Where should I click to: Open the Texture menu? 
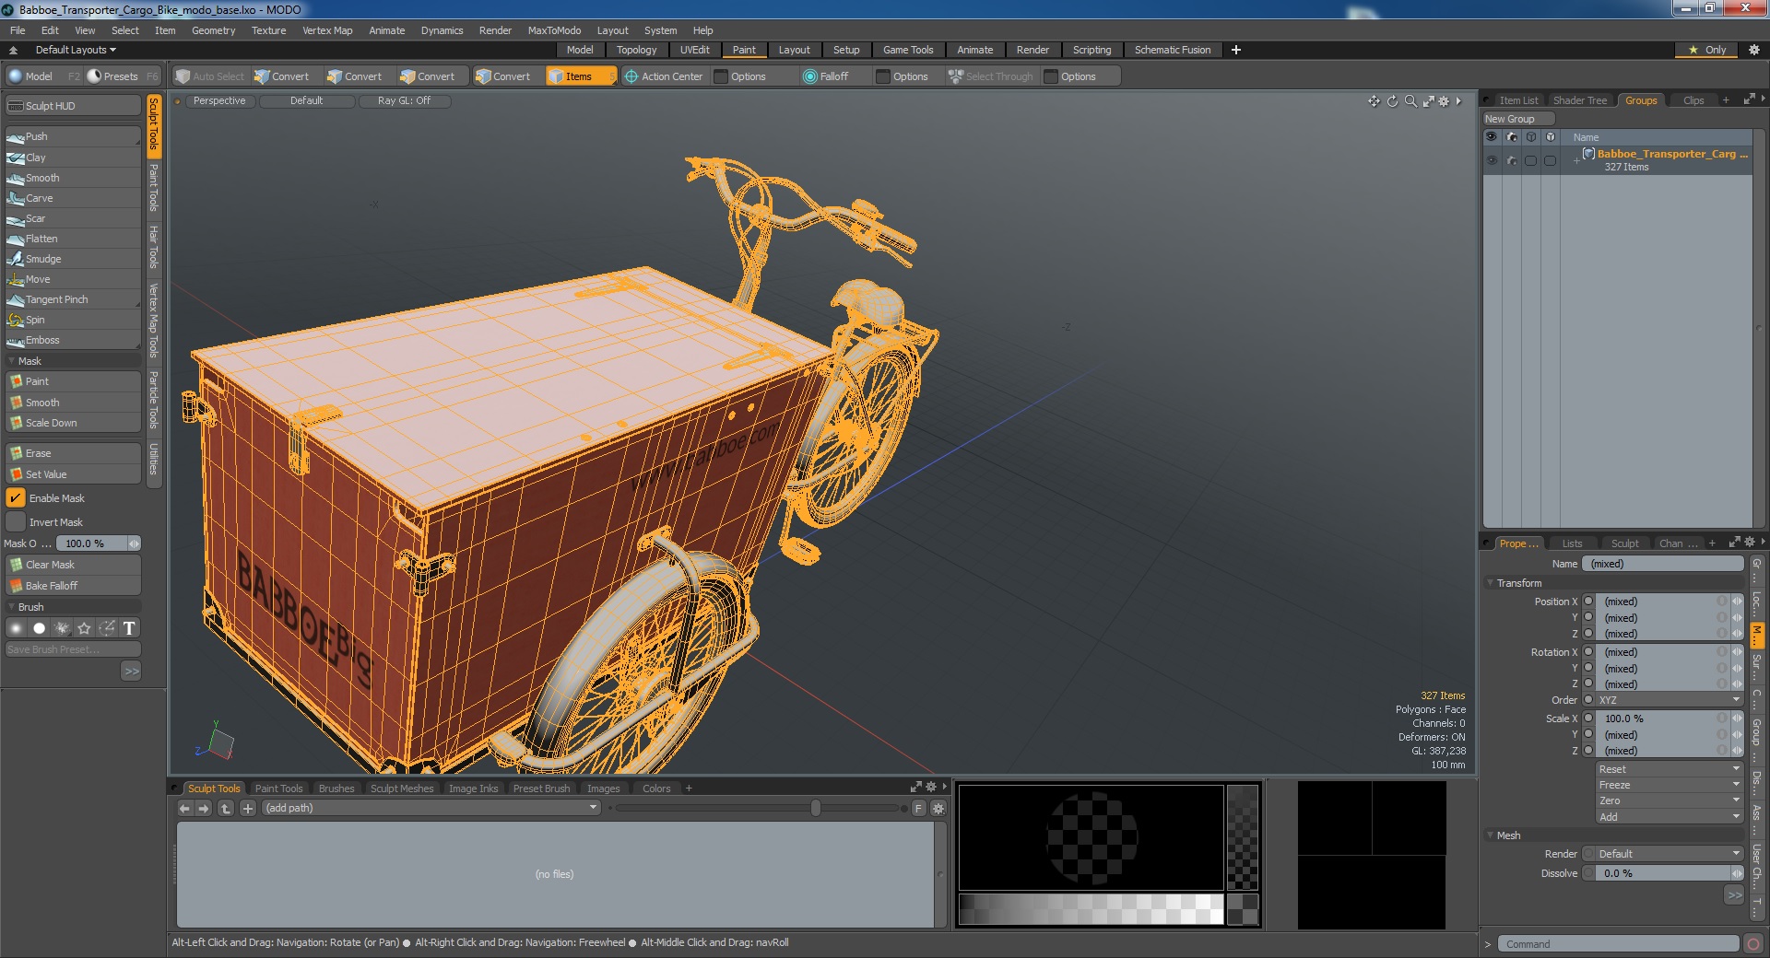[x=268, y=30]
